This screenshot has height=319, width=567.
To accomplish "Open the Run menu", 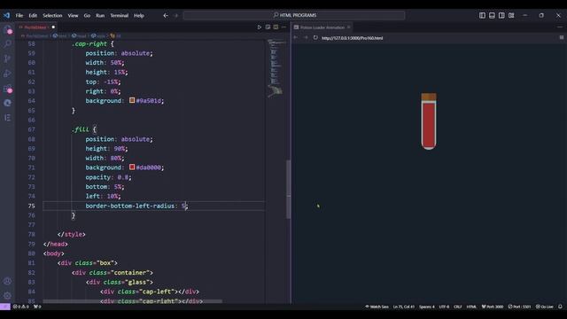I will pos(100,16).
